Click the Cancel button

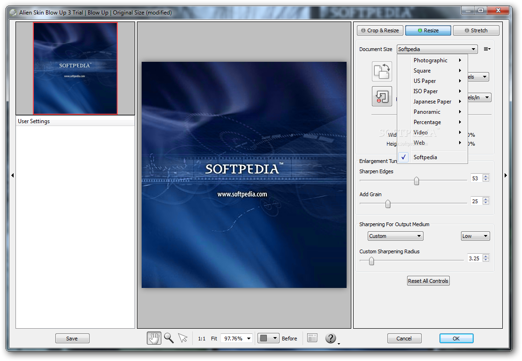click(x=404, y=339)
